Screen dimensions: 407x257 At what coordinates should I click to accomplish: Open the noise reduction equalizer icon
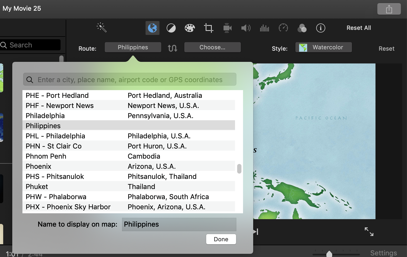[x=264, y=28]
